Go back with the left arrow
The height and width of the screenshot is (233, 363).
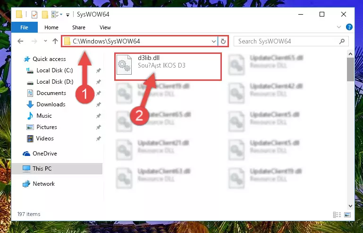point(20,41)
